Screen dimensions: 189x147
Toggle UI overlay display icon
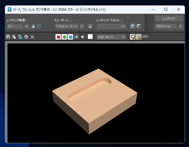click(x=133, y=37)
